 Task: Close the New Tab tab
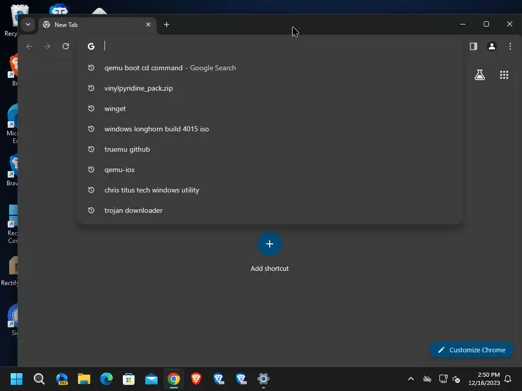pyautogui.click(x=148, y=24)
